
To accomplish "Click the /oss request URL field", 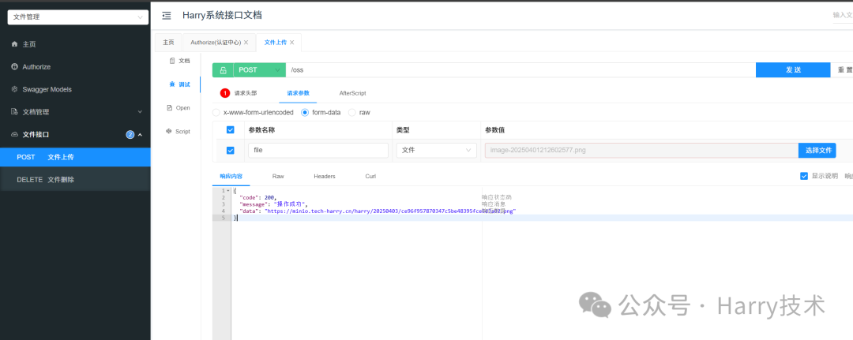I will point(520,70).
